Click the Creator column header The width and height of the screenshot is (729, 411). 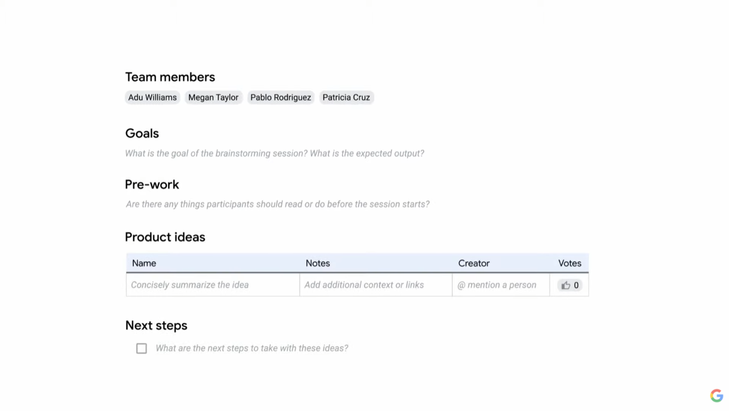474,263
